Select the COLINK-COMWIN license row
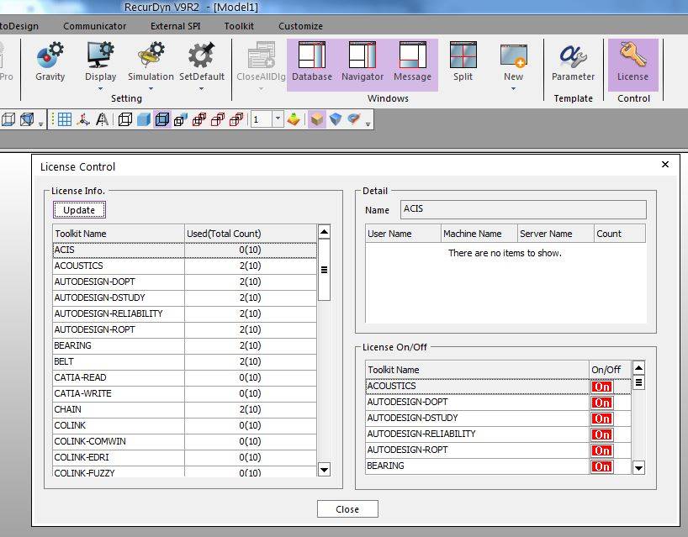The image size is (688, 537). point(184,441)
